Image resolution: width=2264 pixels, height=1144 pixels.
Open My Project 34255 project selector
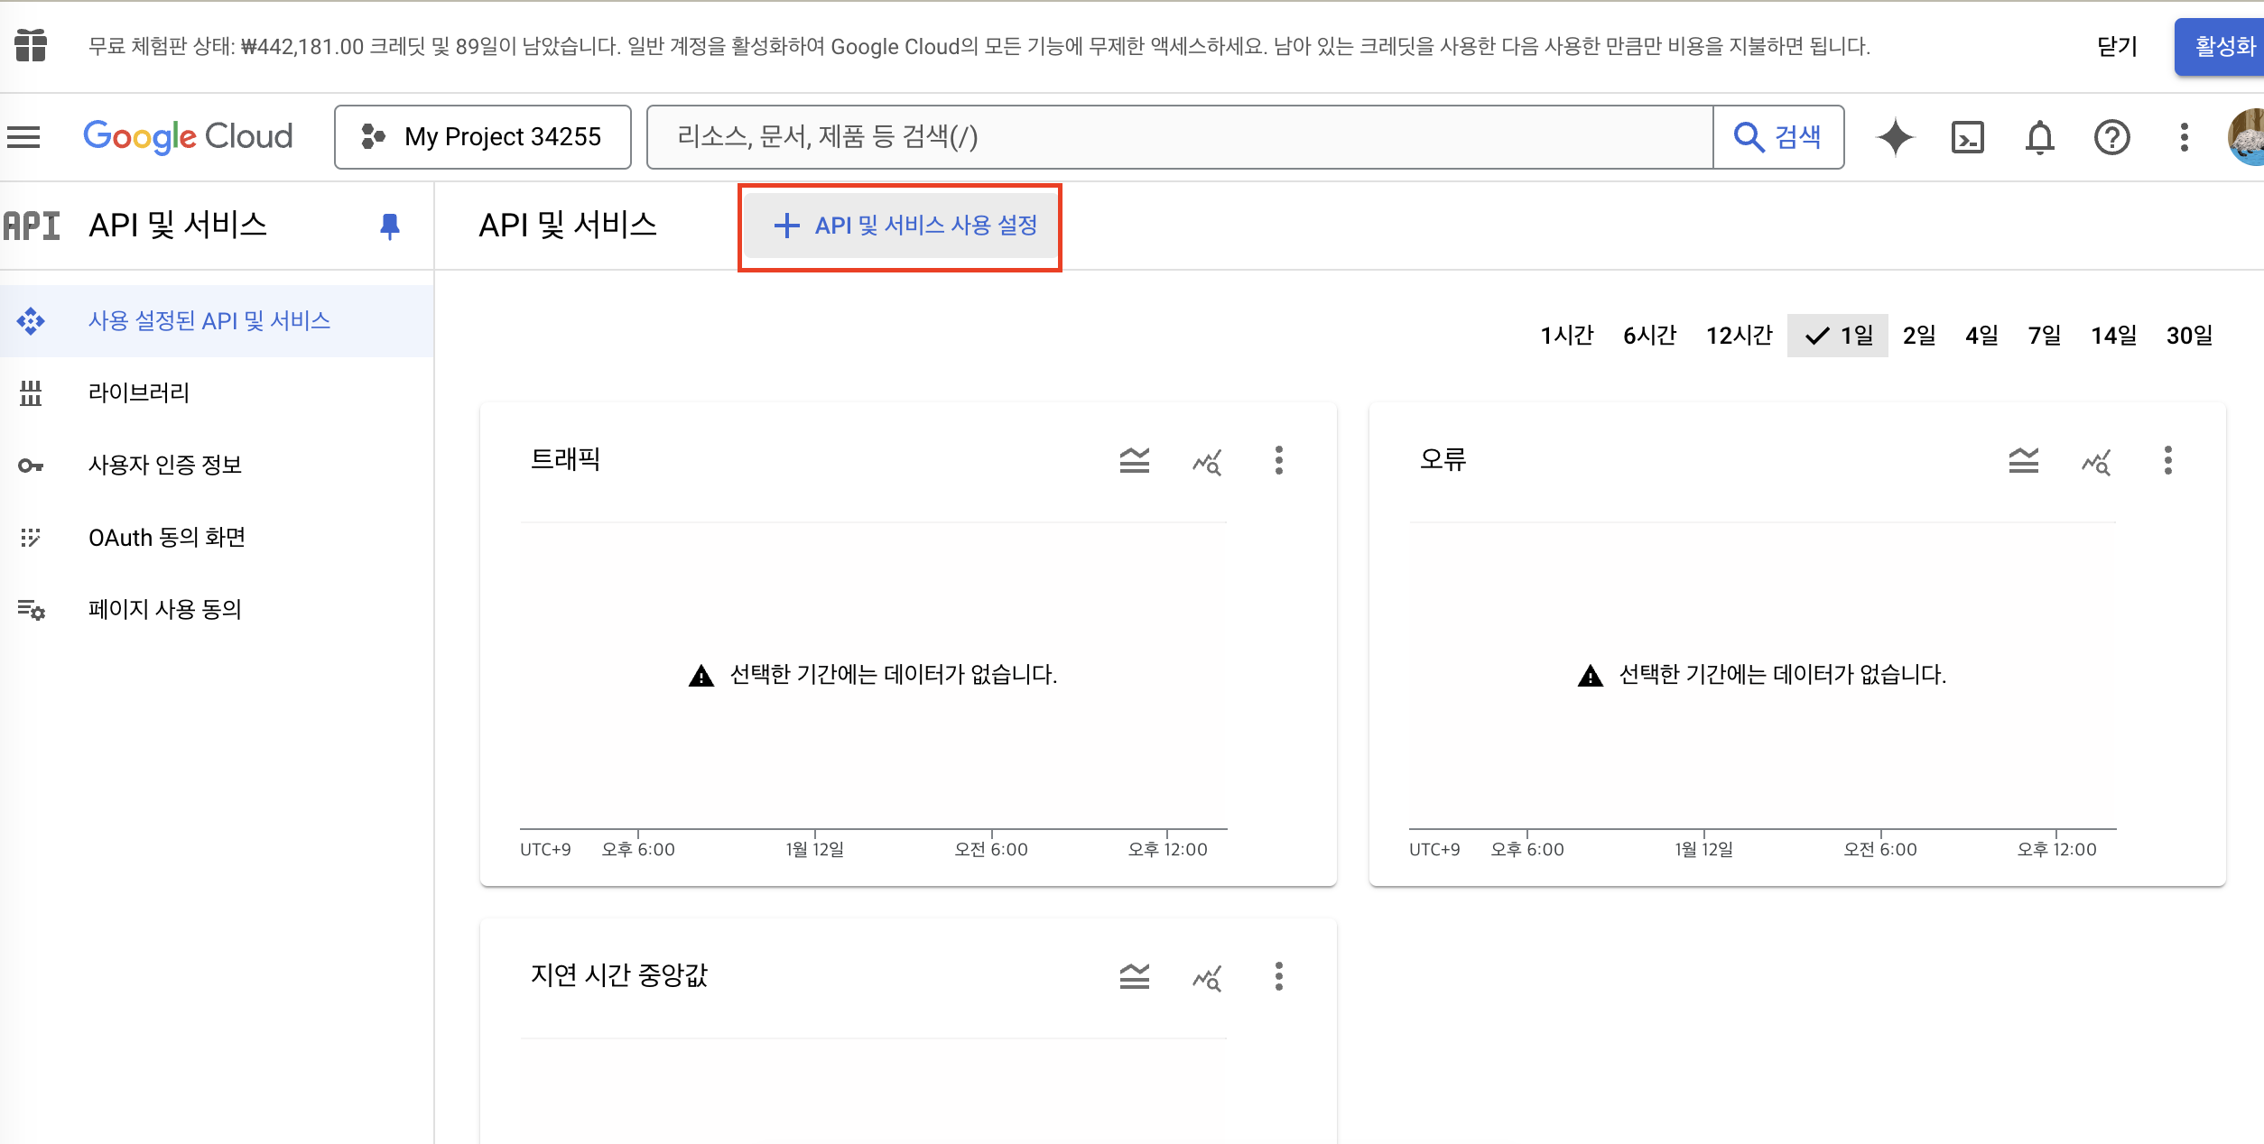[x=483, y=137]
